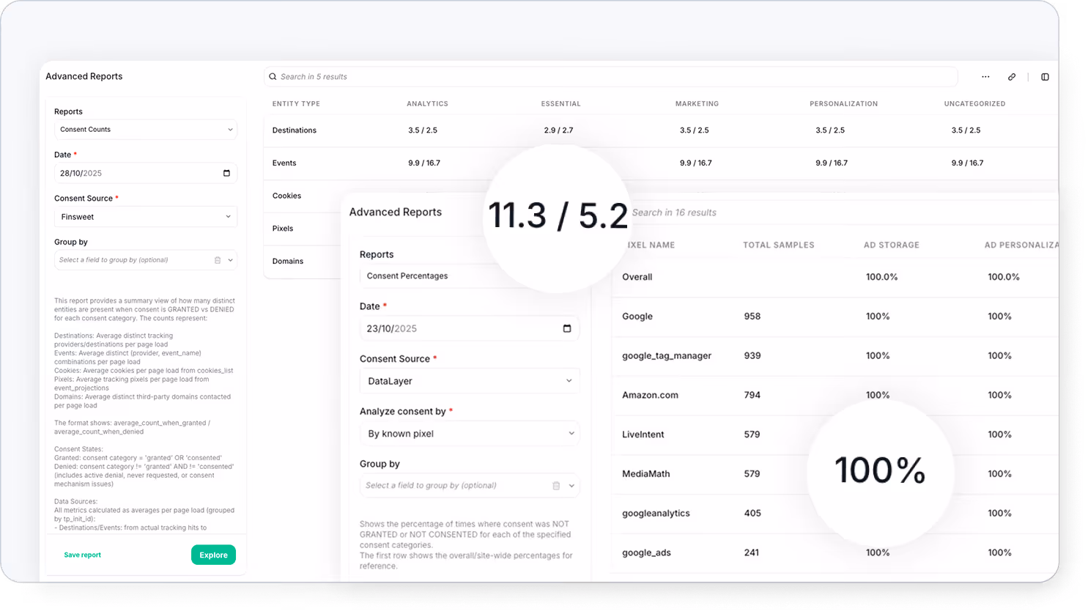
Task: Select the Events row label
Action: [x=284, y=163]
